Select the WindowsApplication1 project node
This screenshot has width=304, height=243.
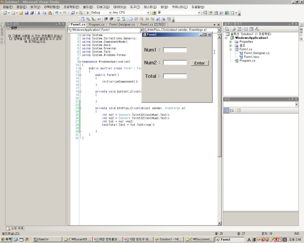251,38
